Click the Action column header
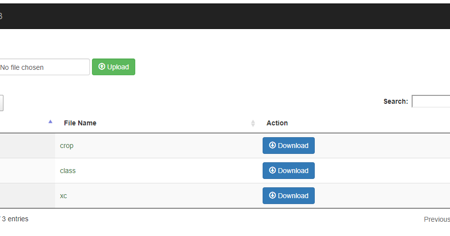Screen dimensions: 450x236 pyautogui.click(x=277, y=123)
